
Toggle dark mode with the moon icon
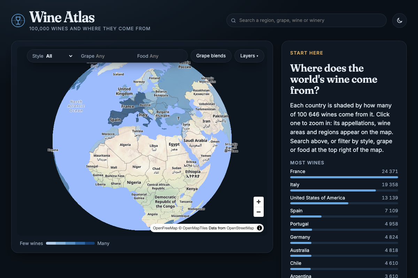point(400,21)
